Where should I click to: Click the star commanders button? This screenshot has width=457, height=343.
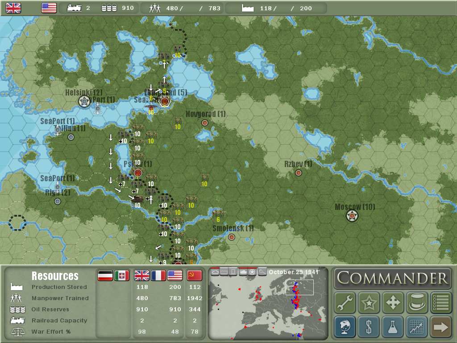[x=369, y=302]
